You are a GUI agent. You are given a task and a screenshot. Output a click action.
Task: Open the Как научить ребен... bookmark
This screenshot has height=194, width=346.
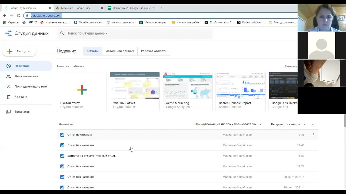pos(186,23)
